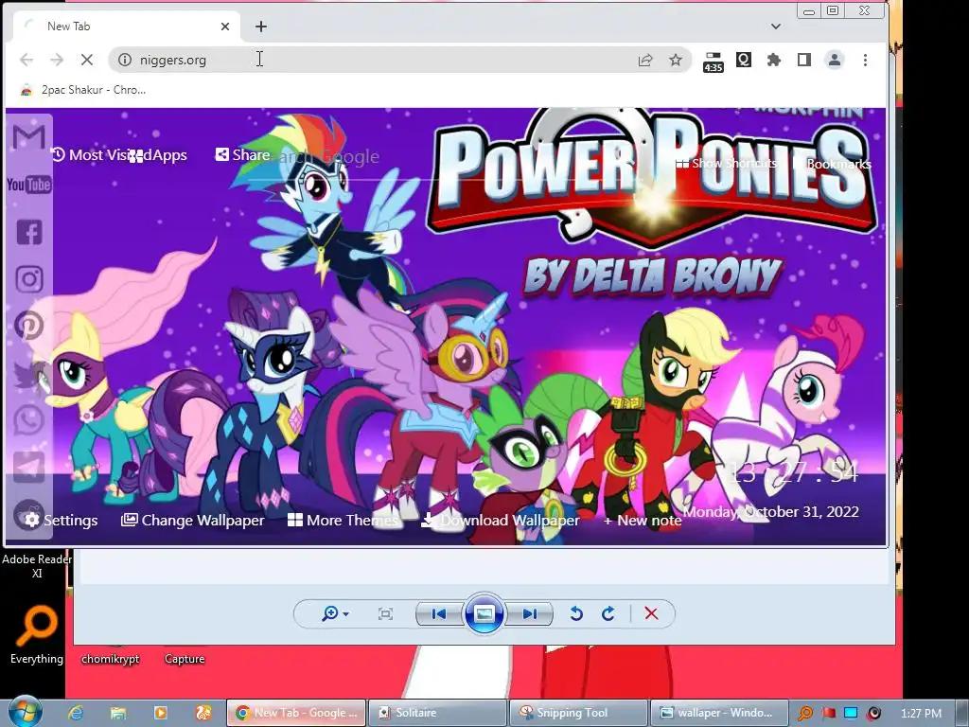The width and height of the screenshot is (969, 727).
Task: Open Windows Media Player from taskbar
Action: pyautogui.click(x=161, y=713)
